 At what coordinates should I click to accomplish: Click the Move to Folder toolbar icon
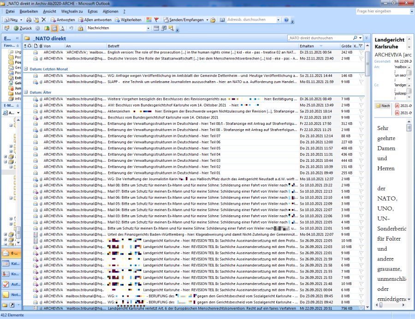click(x=36, y=20)
